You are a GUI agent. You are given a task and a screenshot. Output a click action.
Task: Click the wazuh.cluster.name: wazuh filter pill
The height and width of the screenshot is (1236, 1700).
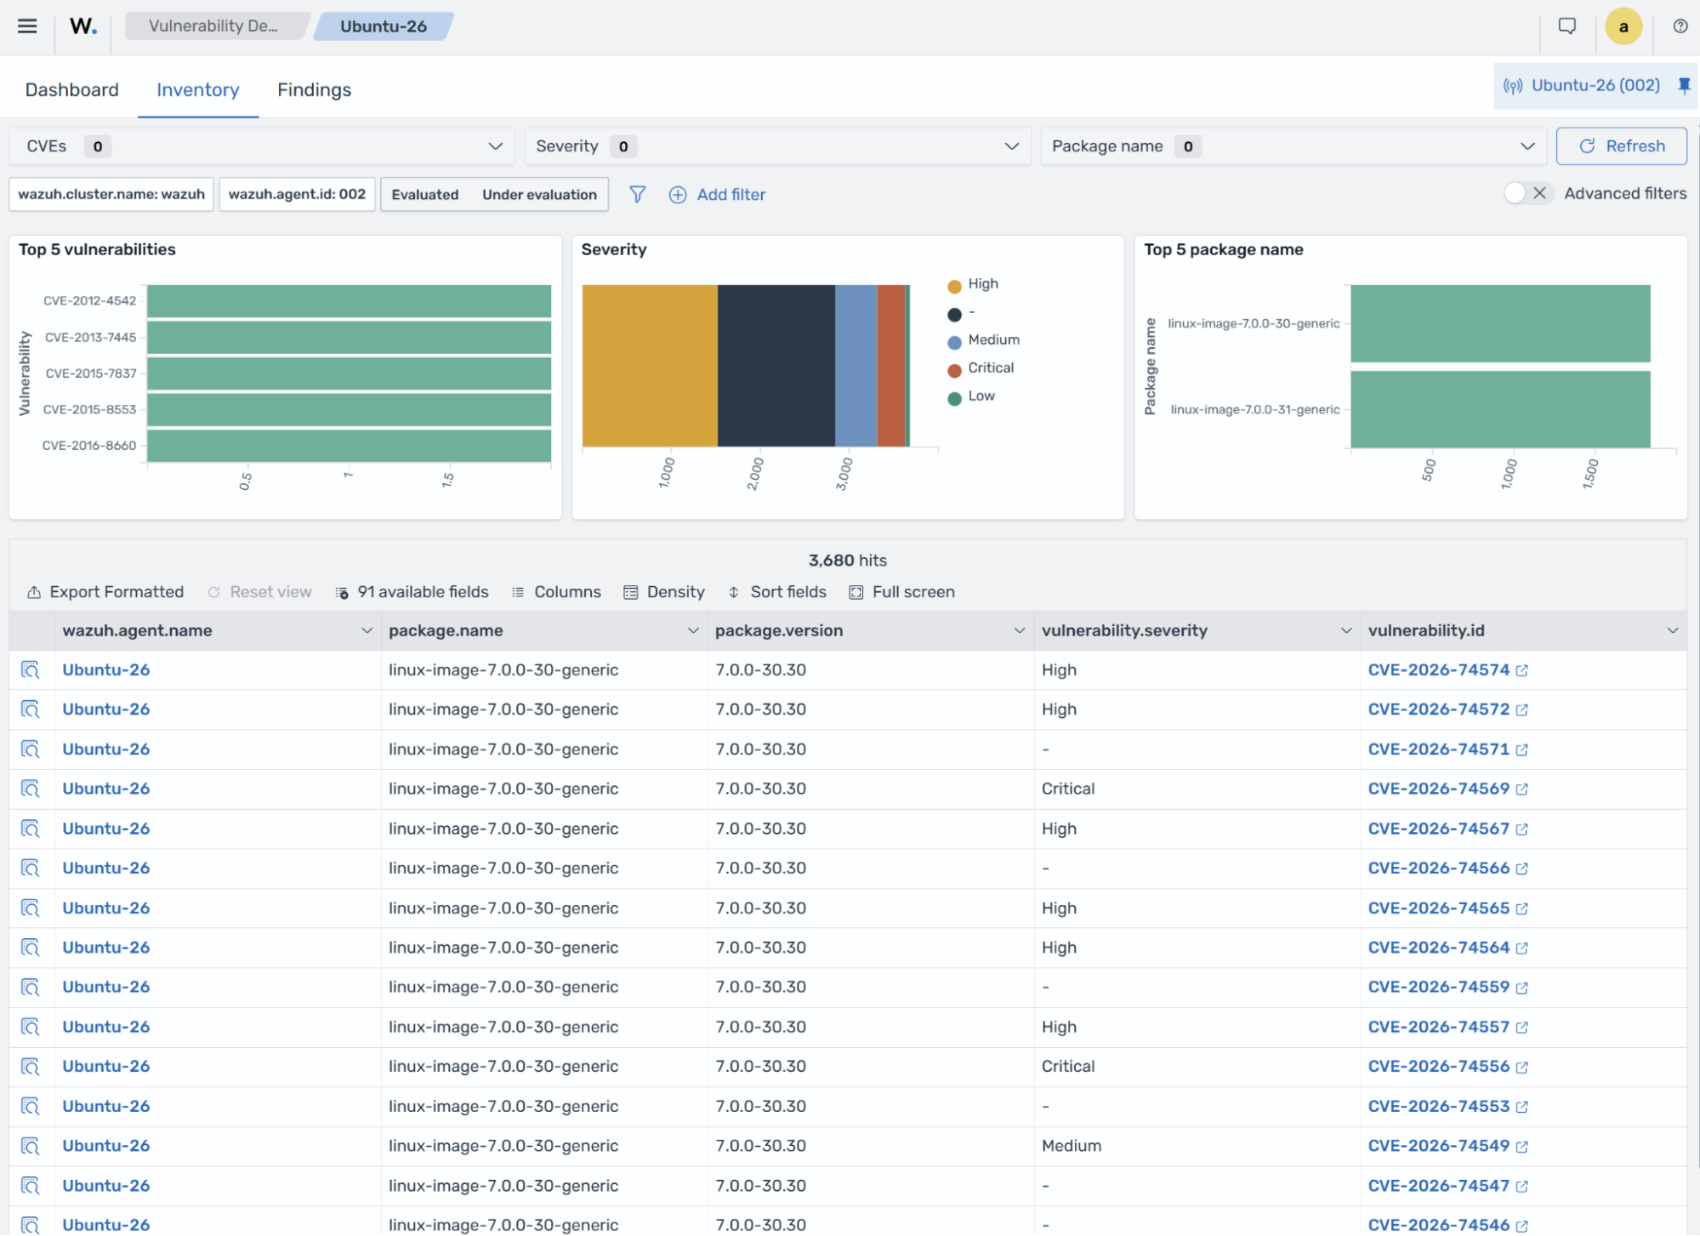pyautogui.click(x=111, y=195)
